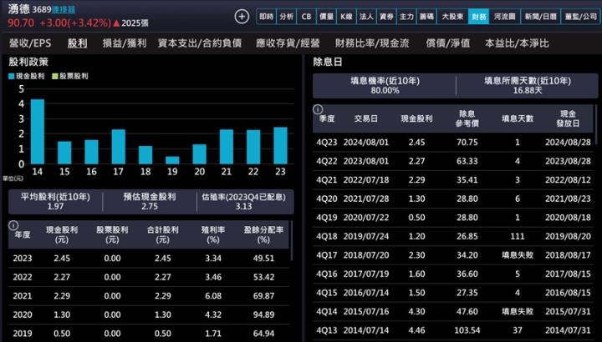The width and height of the screenshot is (602, 342).
Task: Click the dividend bar for year 17
Action: tap(119, 147)
